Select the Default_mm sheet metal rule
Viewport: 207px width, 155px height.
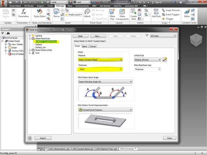[40, 47]
